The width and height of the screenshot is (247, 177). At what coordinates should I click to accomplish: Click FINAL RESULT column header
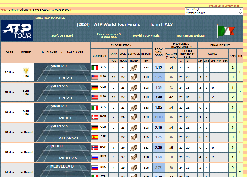coord(220,45)
